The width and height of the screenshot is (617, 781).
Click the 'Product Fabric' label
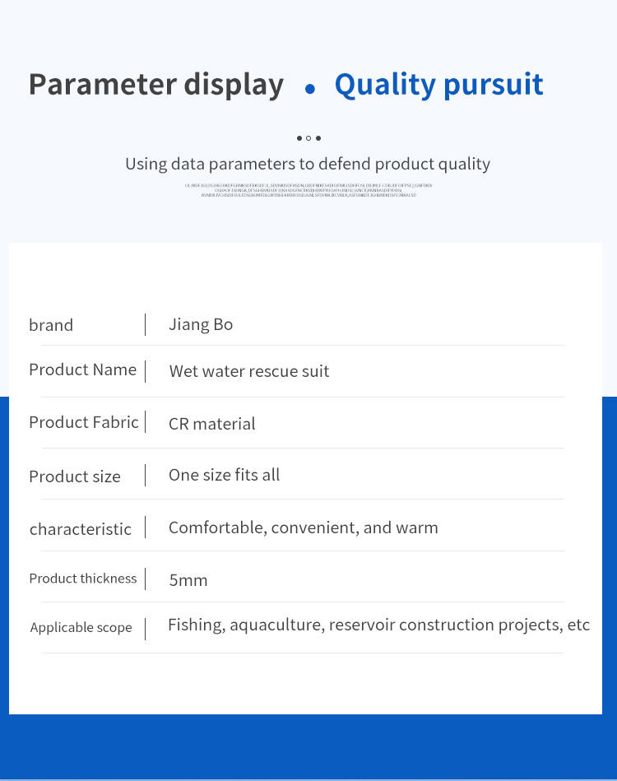tap(84, 422)
